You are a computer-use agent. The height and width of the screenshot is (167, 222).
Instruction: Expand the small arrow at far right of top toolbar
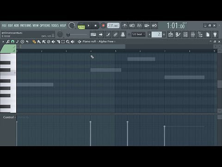click(220, 26)
